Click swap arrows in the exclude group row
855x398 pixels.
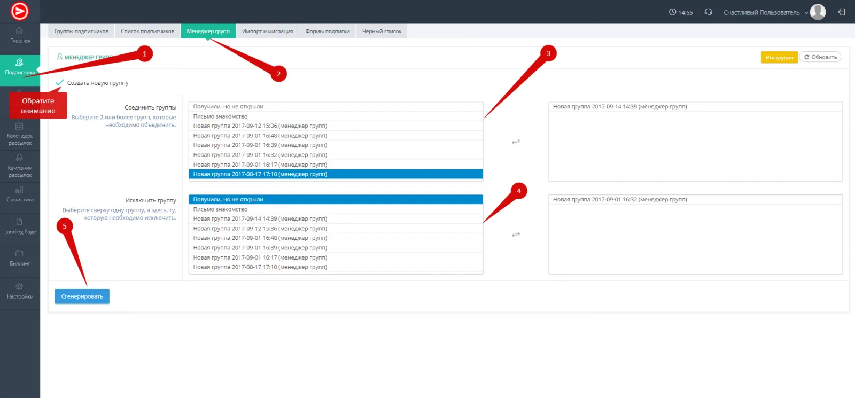(516, 235)
